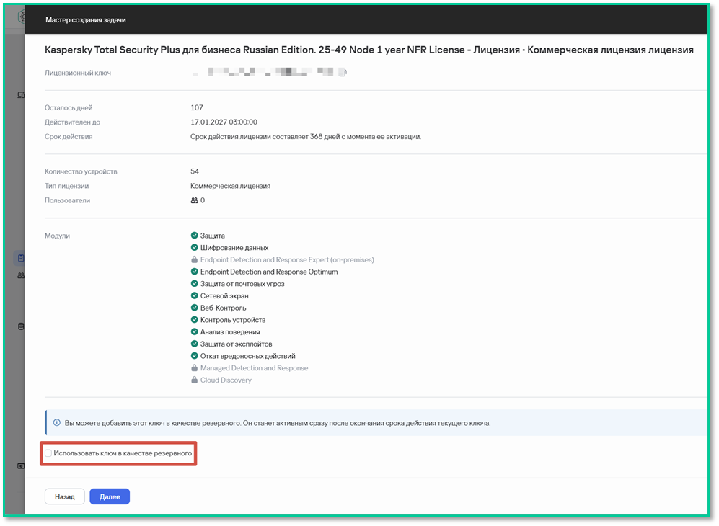This screenshot has width=719, height=526.
Task: Click the check icon beside Шифрование данных
Action: [195, 247]
